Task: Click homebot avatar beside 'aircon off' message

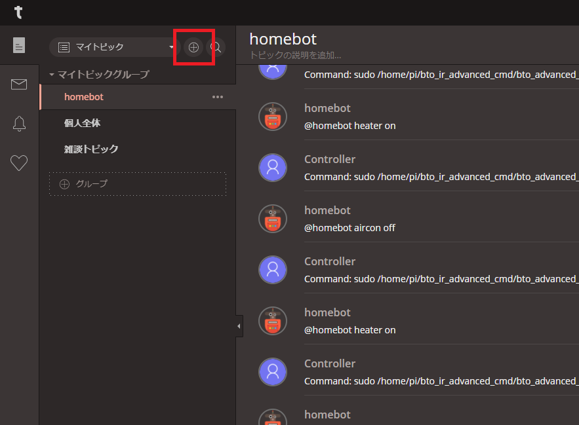Action: (273, 219)
